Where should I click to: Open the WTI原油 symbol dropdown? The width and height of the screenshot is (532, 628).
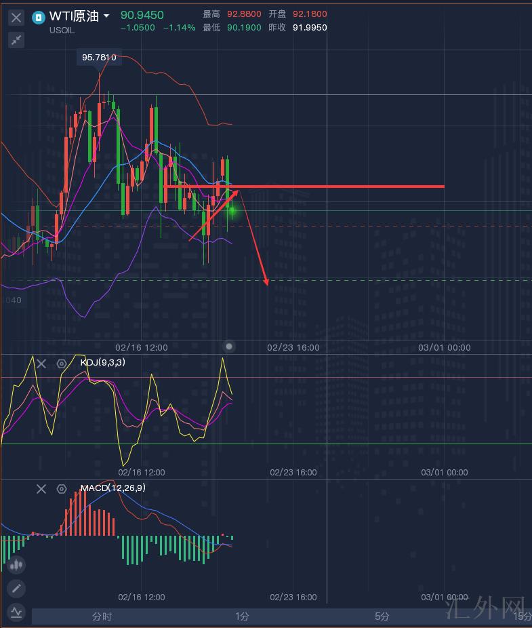106,16
